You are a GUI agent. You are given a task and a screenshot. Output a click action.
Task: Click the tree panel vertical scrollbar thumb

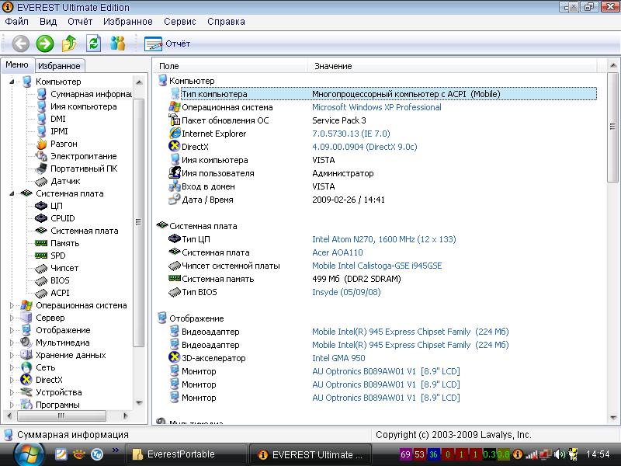click(x=138, y=222)
